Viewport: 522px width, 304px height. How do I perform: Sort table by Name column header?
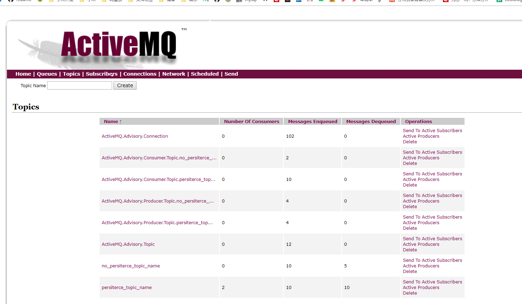tap(111, 121)
